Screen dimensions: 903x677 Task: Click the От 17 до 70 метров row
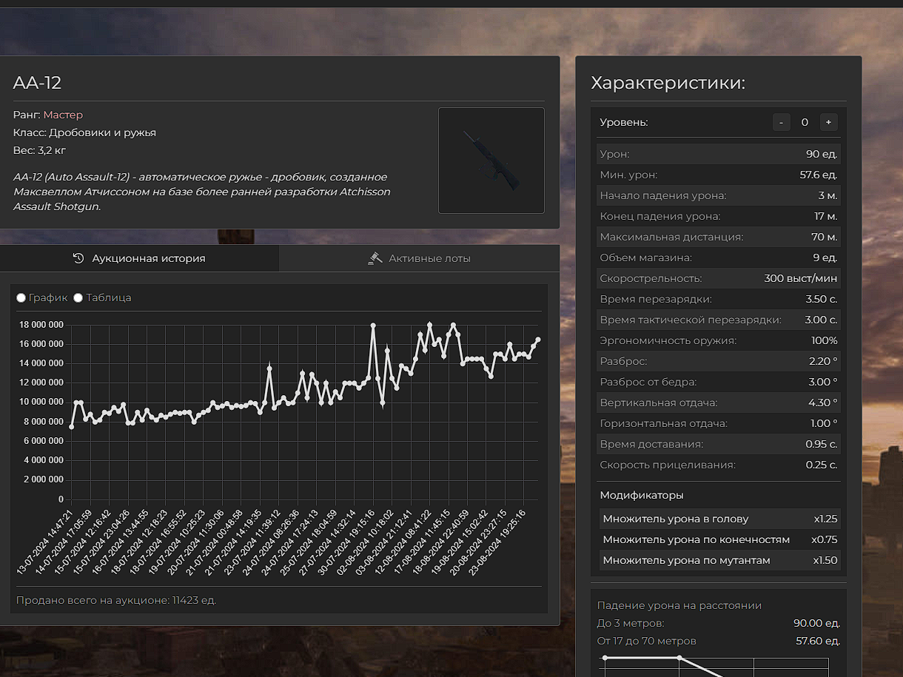[x=719, y=641]
